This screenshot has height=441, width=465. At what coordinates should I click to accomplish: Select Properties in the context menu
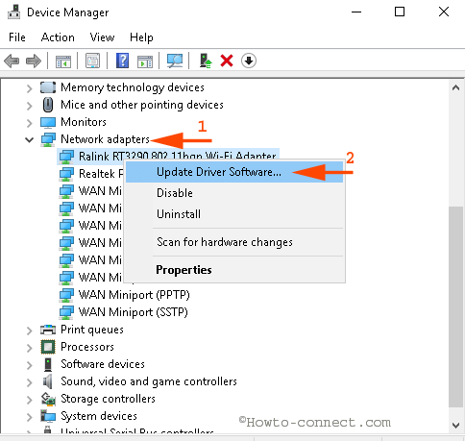point(184,270)
